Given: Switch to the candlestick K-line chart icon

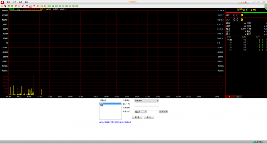Looking at the screenshot, I should click(34, 6).
